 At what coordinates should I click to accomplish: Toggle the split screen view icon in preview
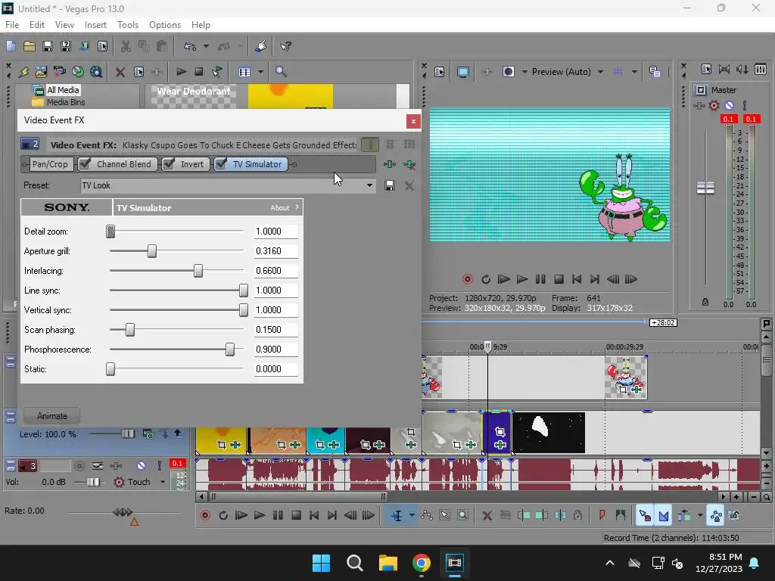[x=508, y=72]
